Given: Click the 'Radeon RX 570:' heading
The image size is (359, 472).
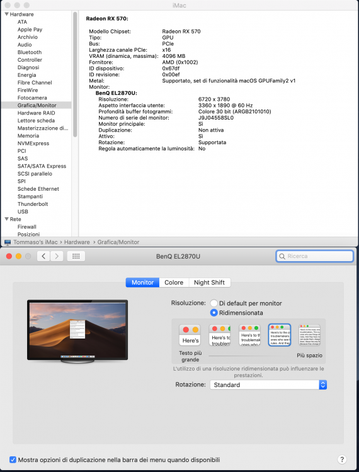Looking at the screenshot, I should [107, 19].
